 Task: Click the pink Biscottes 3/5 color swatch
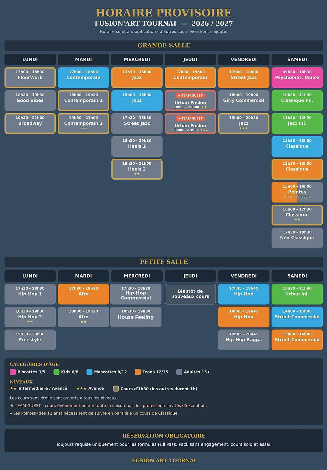click(x=13, y=372)
